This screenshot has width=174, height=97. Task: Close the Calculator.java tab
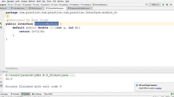coord(26,8)
